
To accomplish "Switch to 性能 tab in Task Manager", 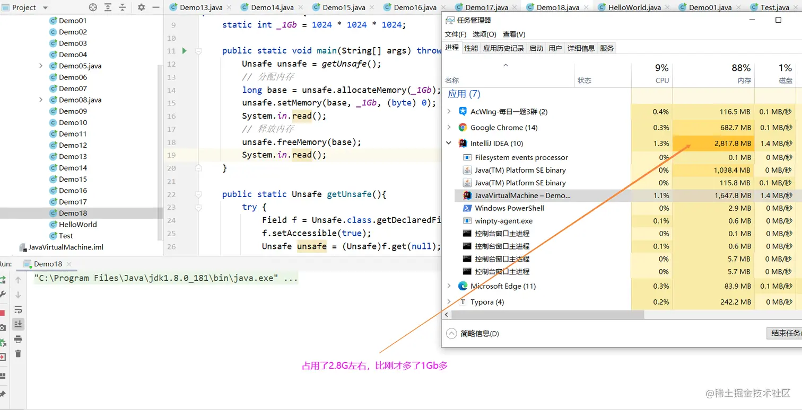I will click(x=471, y=48).
